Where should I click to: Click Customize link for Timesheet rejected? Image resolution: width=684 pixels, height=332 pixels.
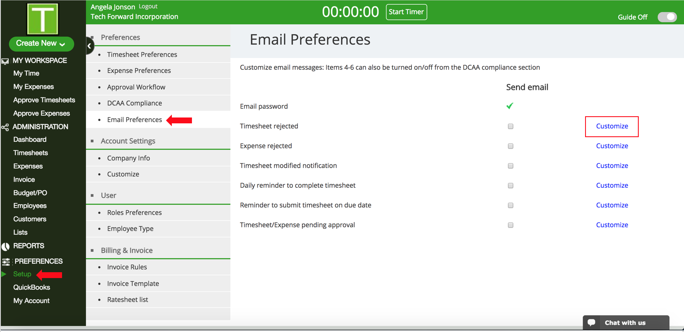[611, 126]
